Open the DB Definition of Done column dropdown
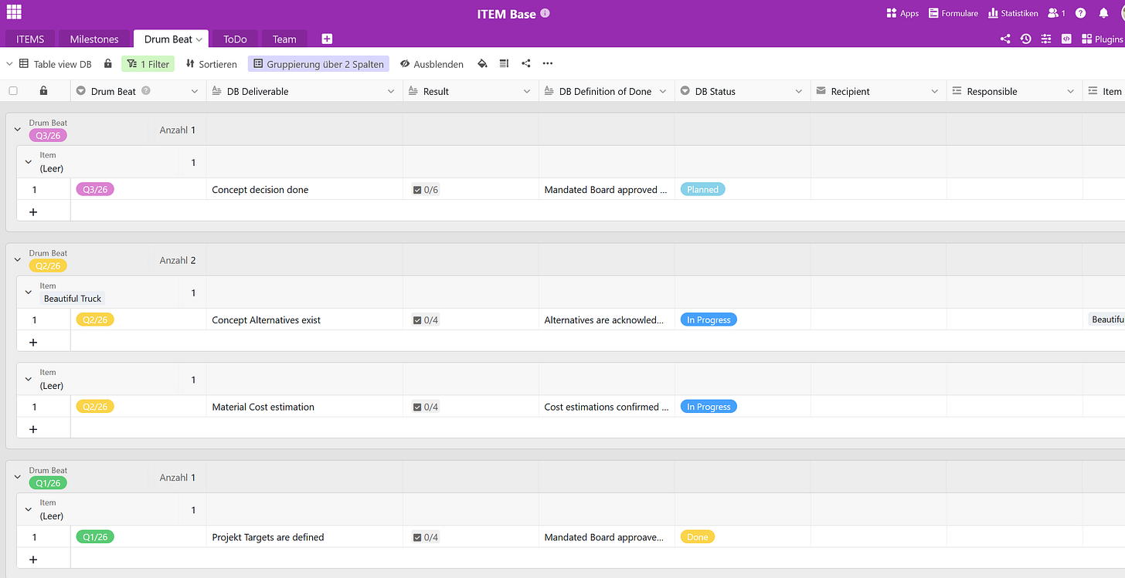The width and height of the screenshot is (1125, 578). pos(663,91)
